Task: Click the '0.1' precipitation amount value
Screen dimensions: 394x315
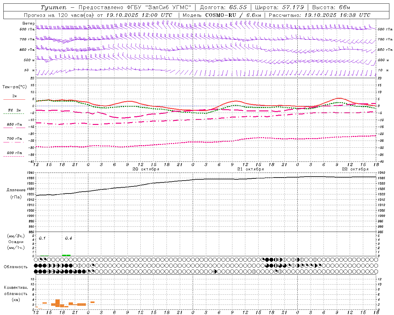Action: point(42,238)
